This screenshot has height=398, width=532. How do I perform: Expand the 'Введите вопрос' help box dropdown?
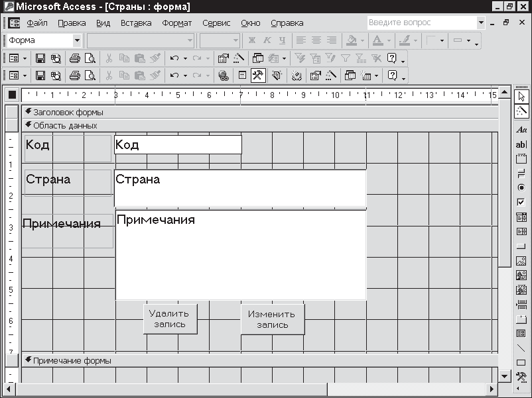click(x=481, y=23)
